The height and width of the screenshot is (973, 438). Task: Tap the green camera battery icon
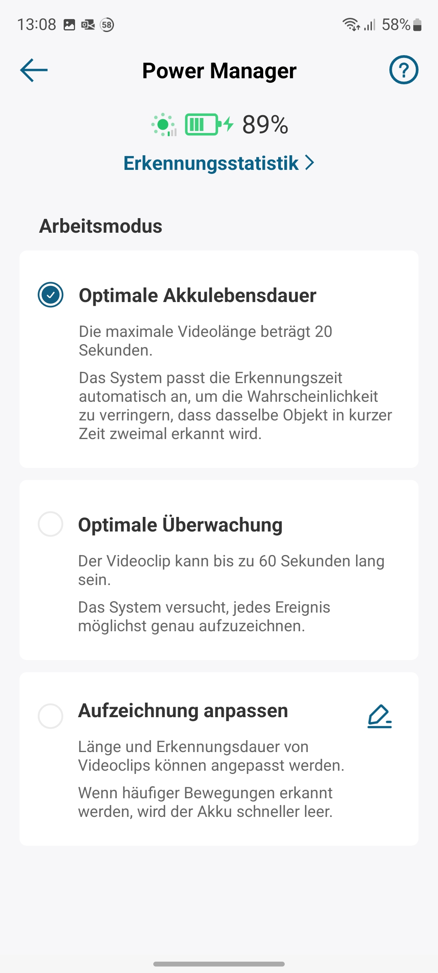pyautogui.click(x=202, y=124)
